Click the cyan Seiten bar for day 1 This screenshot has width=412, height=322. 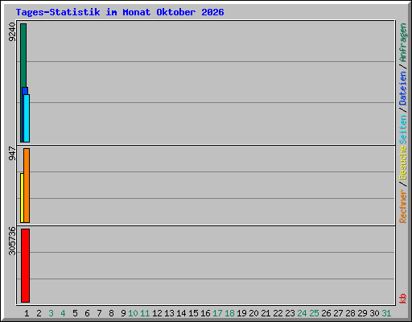tap(27, 118)
